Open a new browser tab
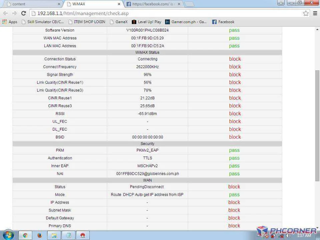Viewport: 320px width, 240px height. click(x=189, y=4)
